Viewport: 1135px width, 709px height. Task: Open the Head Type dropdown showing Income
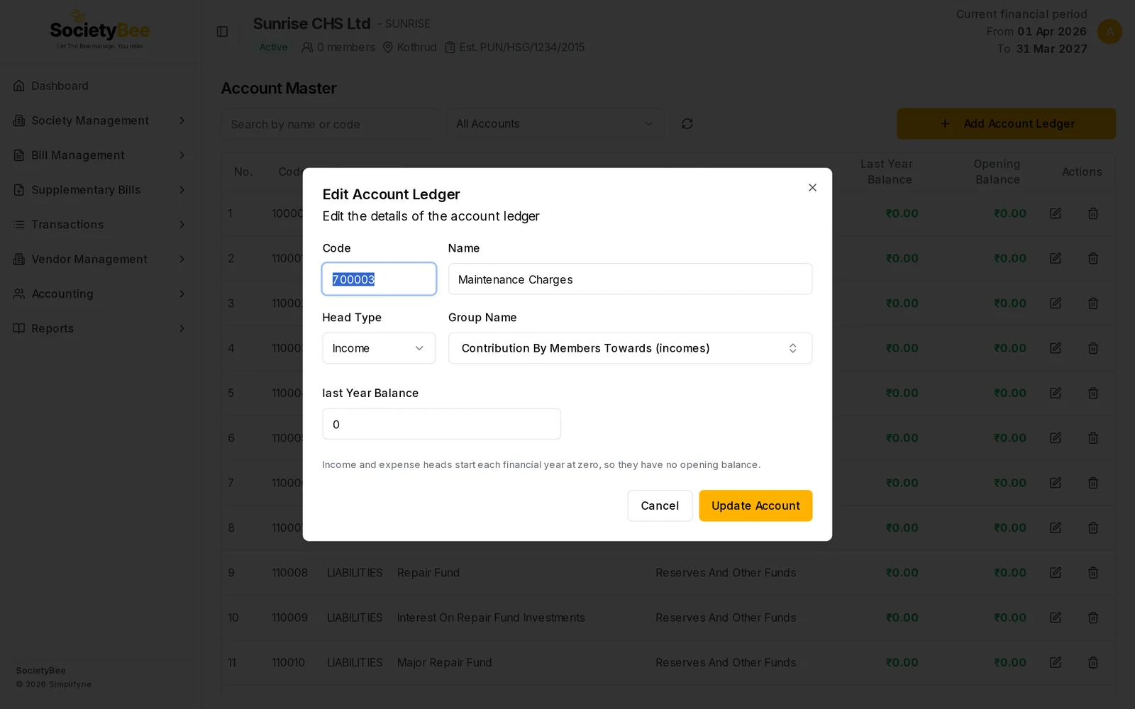379,348
